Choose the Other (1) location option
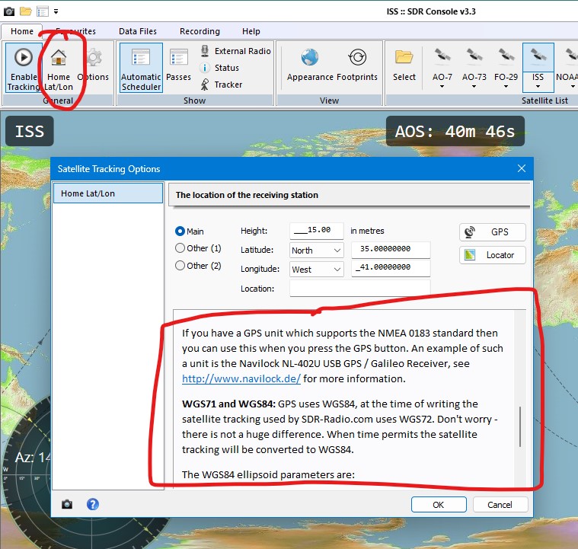 pyautogui.click(x=180, y=248)
